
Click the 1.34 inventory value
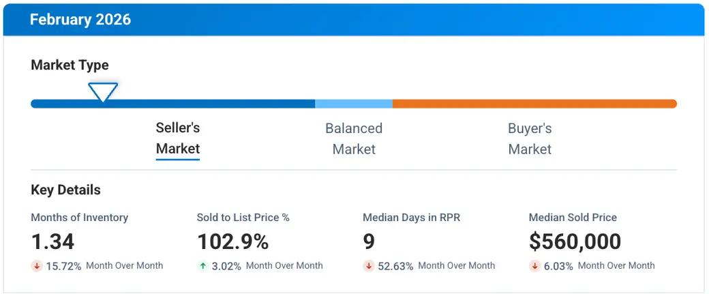point(53,241)
